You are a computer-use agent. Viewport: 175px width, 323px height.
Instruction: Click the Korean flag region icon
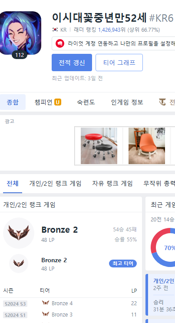coord(55,30)
